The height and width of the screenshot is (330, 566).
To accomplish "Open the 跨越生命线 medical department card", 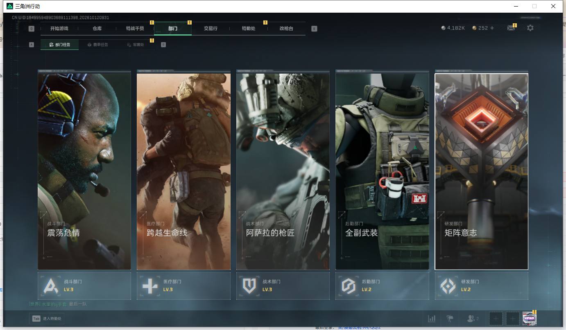I will tap(183, 171).
